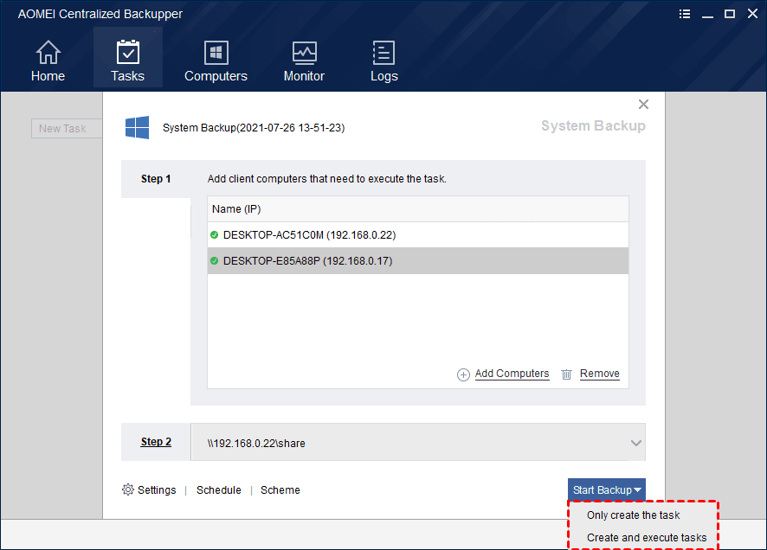Maximize the AOMEI Centralized Backupper window

[730, 14]
